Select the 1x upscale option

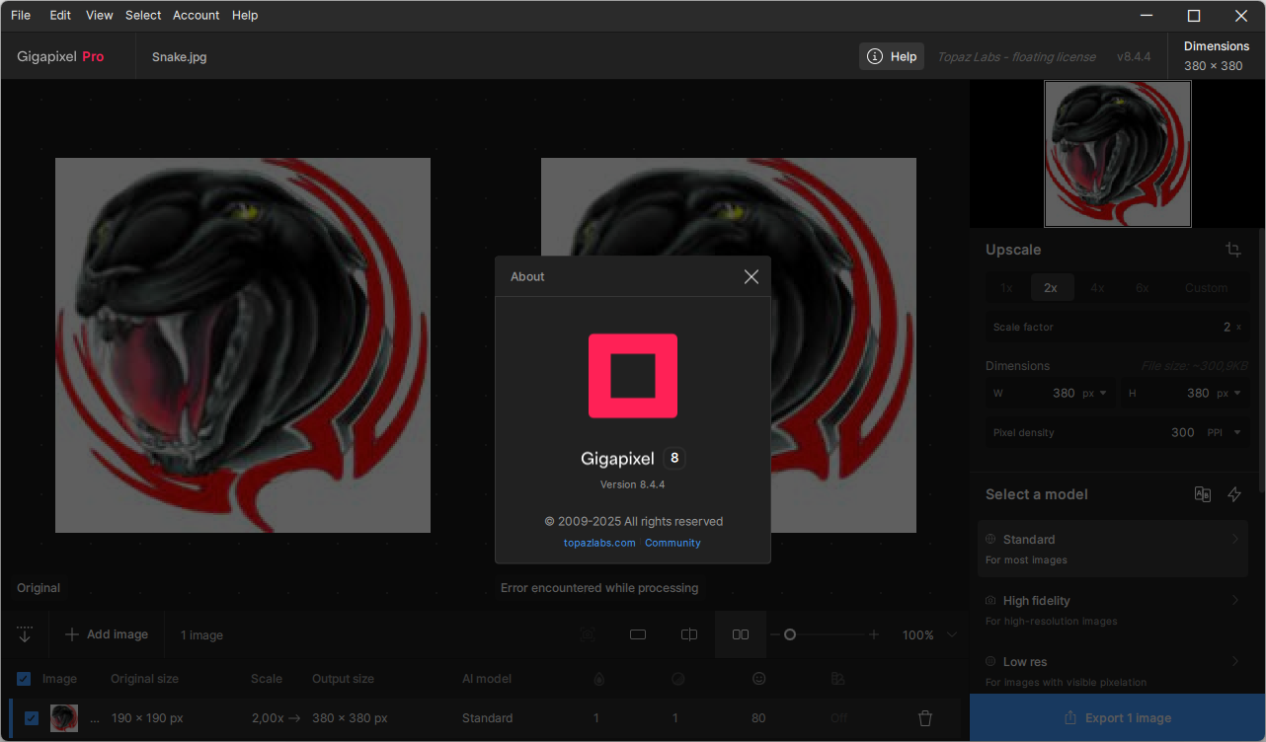[1006, 288]
